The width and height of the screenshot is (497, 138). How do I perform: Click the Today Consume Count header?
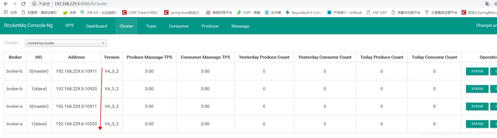(434, 57)
